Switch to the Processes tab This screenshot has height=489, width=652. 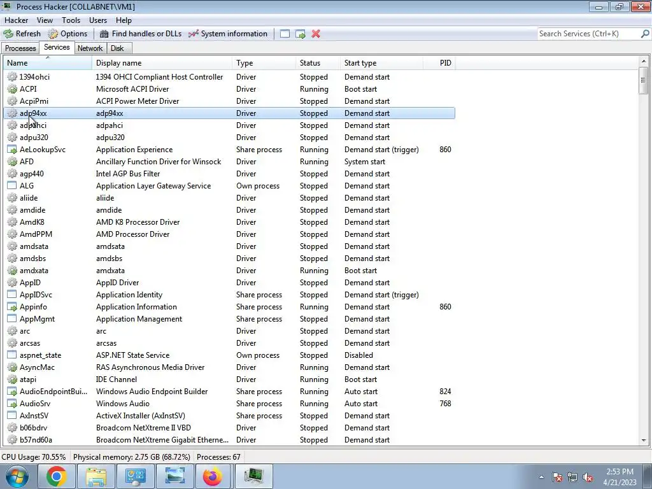click(x=20, y=48)
